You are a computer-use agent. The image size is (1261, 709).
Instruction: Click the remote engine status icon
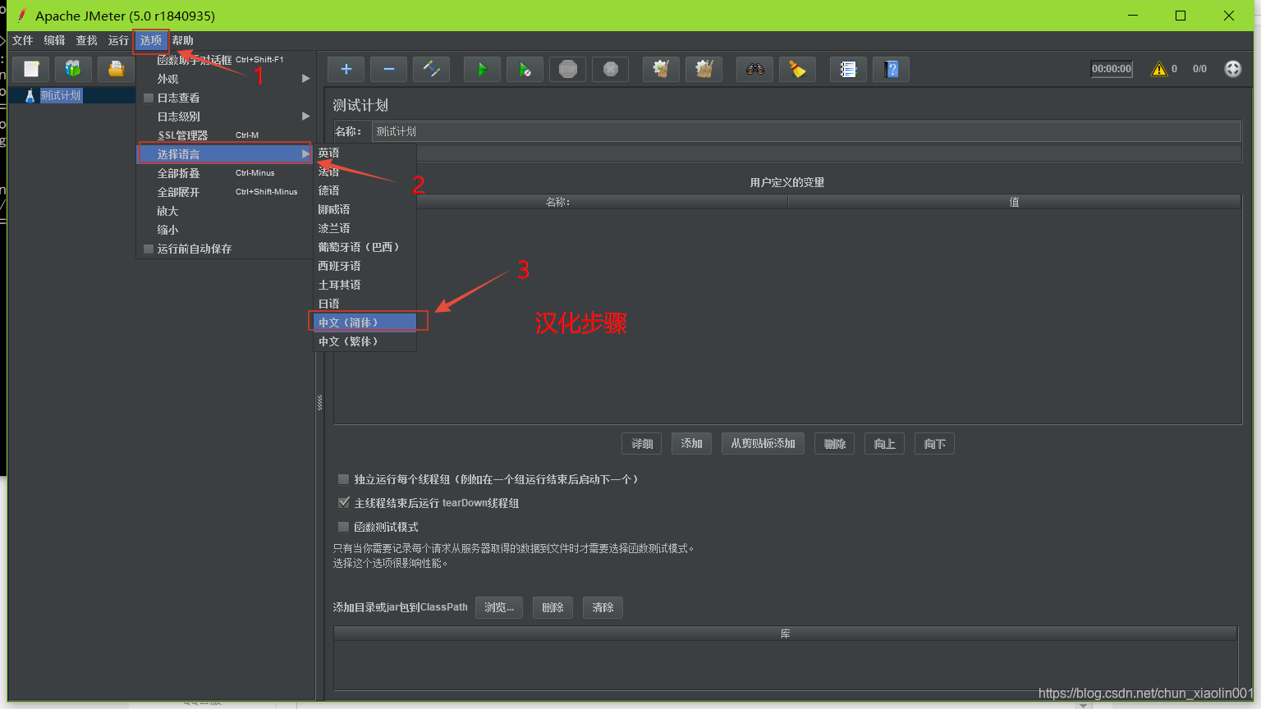click(x=1232, y=69)
